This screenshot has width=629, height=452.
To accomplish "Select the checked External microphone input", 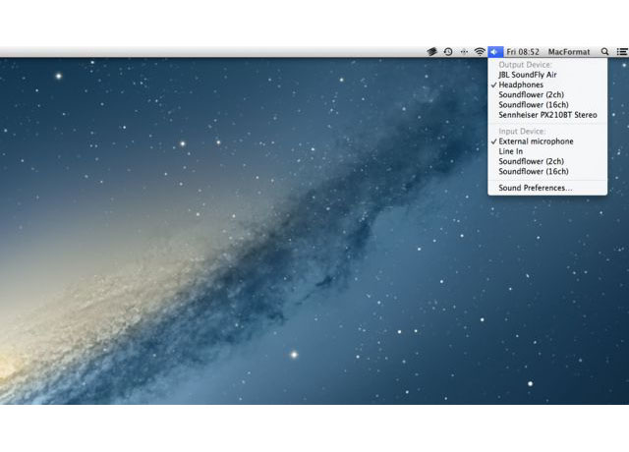I will 547,141.
